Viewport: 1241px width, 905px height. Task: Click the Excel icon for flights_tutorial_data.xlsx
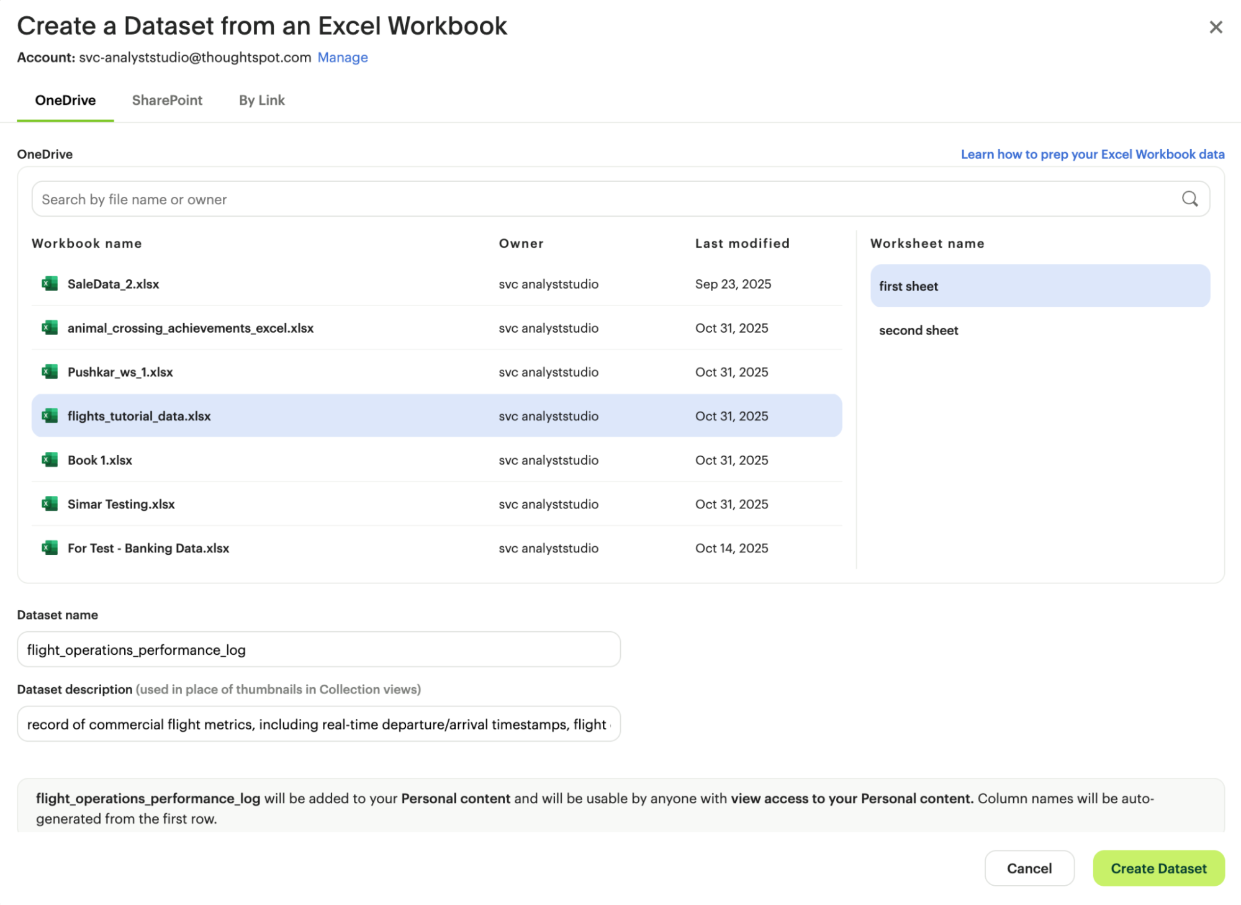[49, 416]
